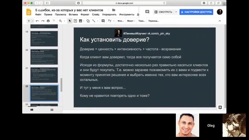Click the НАСТРОЙКИ ДОСТУПА share button

click(196, 12)
